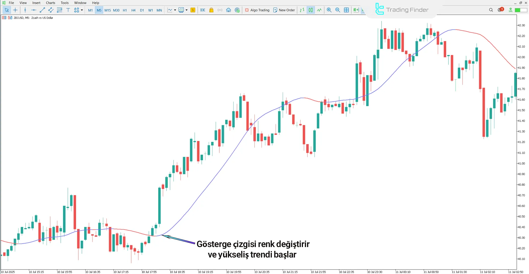Switch chart to H1 timeframe
The width and height of the screenshot is (529, 274).
coord(125,10)
